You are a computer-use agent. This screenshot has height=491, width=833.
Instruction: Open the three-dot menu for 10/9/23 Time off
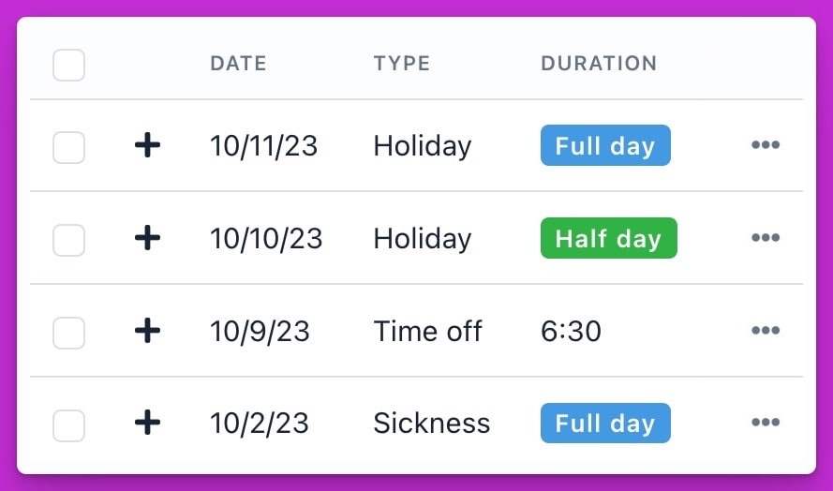tap(766, 331)
